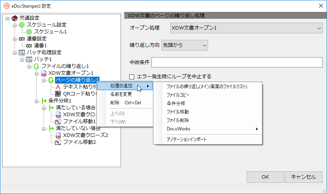
Task: Open the 処理の追加 submenu
Action: [x=125, y=86]
